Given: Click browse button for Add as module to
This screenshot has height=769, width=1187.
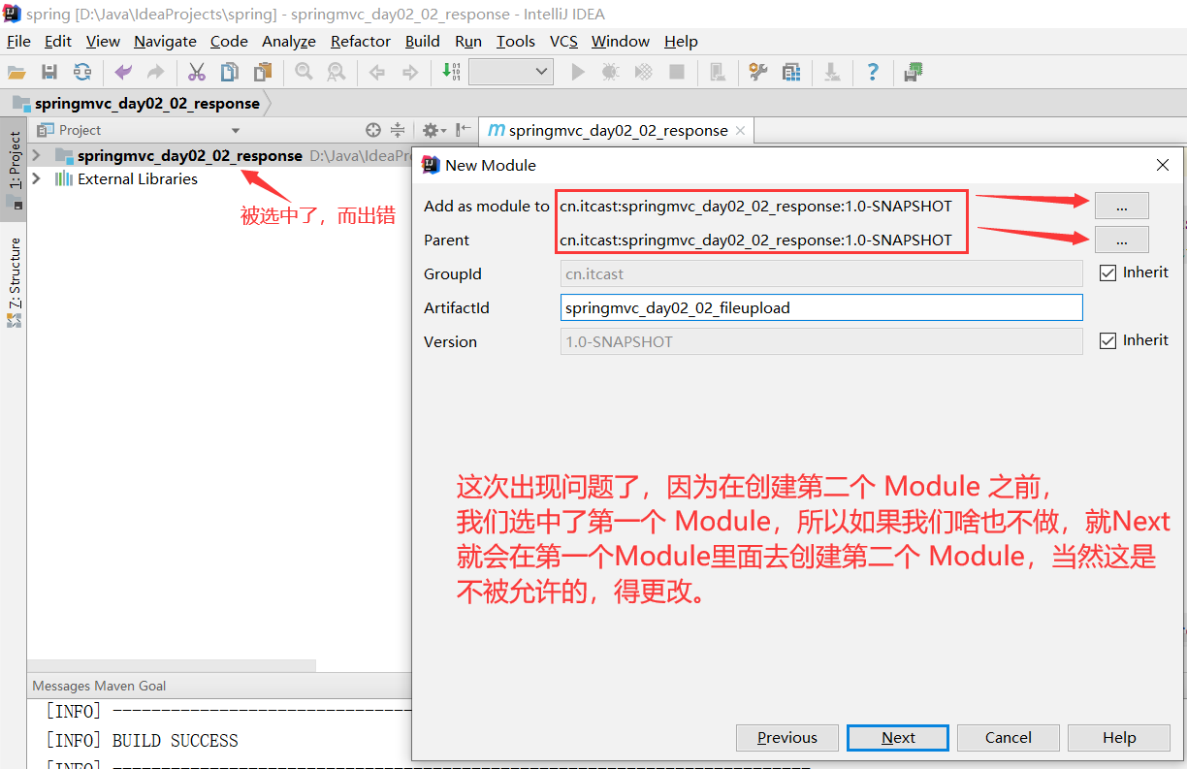Looking at the screenshot, I should (1122, 206).
